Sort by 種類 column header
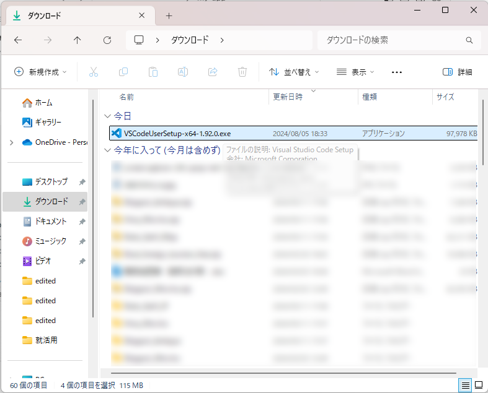488x393 pixels. tap(370, 97)
